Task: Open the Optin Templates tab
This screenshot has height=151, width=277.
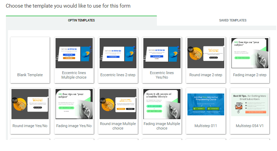Action: tap(81, 20)
